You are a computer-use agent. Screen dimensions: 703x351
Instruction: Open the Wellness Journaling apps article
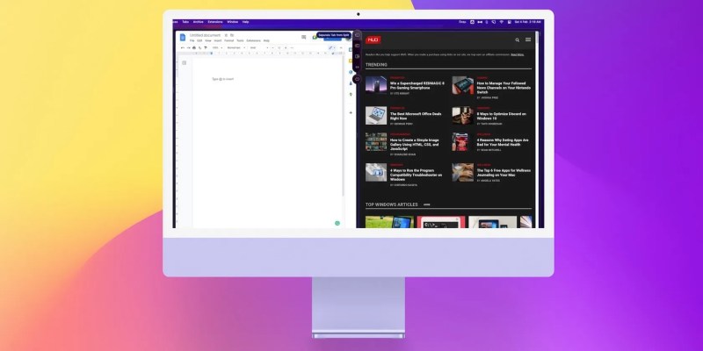coord(504,173)
